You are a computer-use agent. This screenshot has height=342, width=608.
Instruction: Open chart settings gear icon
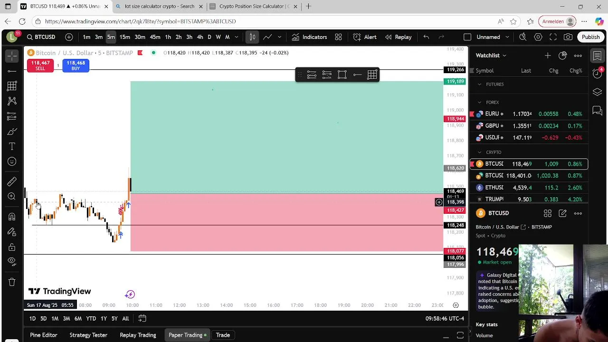pos(538,37)
